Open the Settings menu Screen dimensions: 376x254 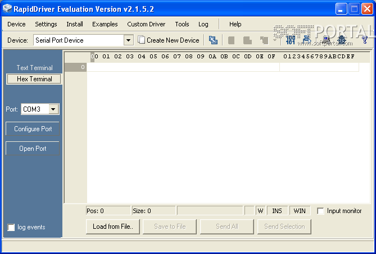[x=46, y=24]
